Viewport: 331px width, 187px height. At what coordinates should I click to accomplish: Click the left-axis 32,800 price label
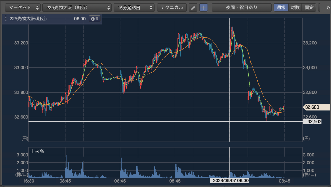tap(21, 92)
